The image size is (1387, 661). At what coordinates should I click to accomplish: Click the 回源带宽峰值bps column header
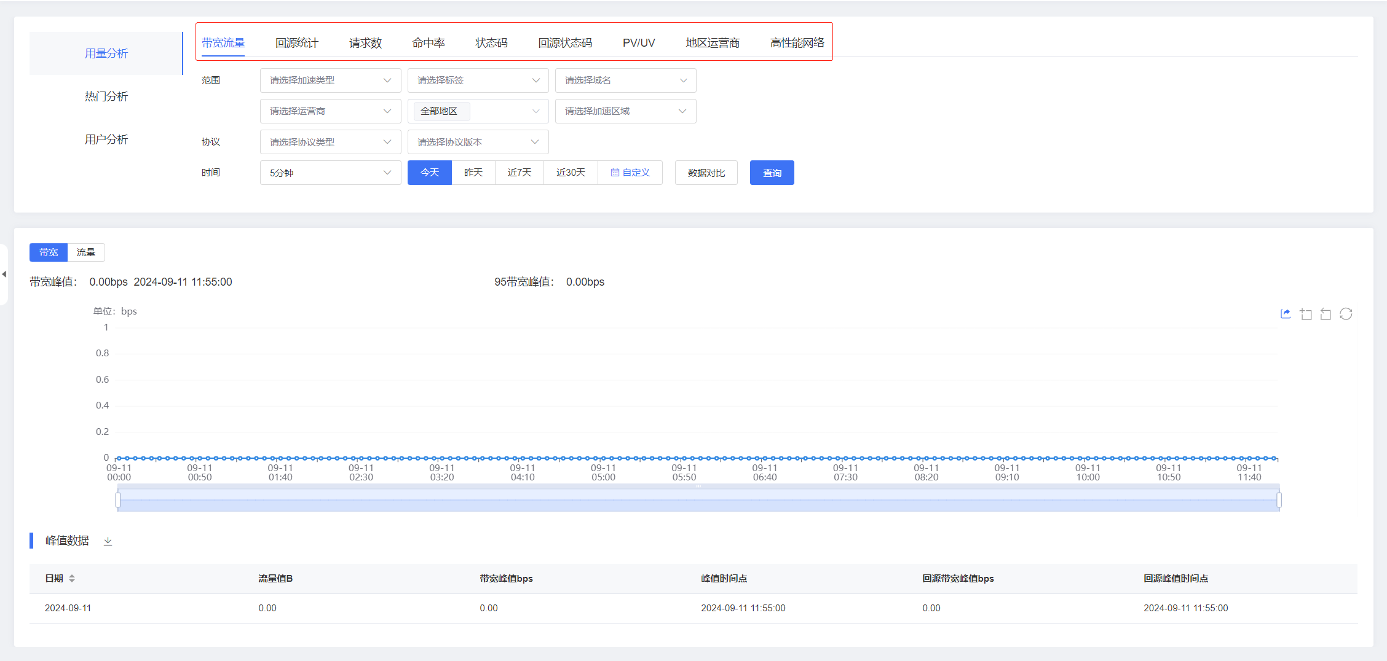(958, 579)
